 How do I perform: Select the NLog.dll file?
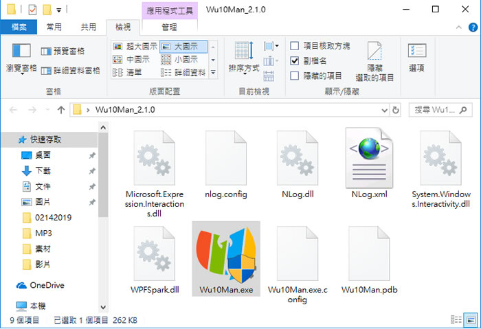click(298, 165)
